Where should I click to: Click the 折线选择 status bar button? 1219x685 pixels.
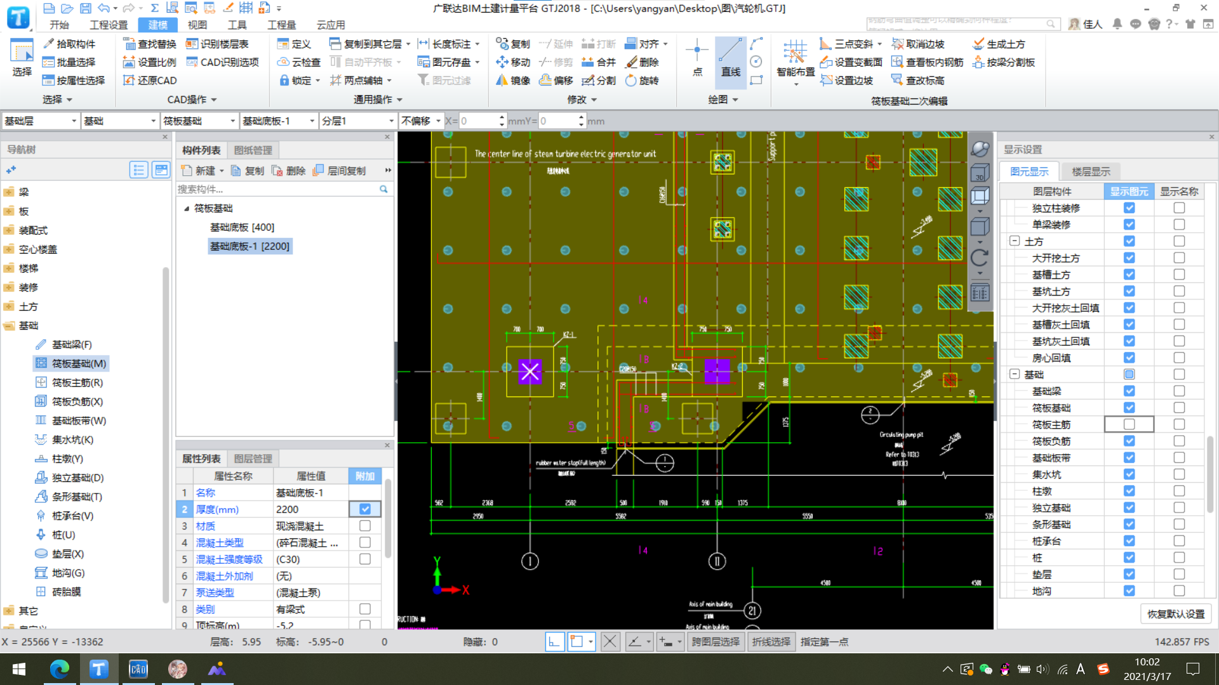click(771, 642)
